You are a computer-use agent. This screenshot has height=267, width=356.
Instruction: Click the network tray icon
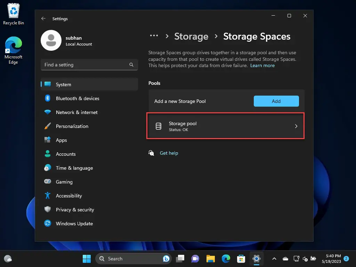pos(296,259)
